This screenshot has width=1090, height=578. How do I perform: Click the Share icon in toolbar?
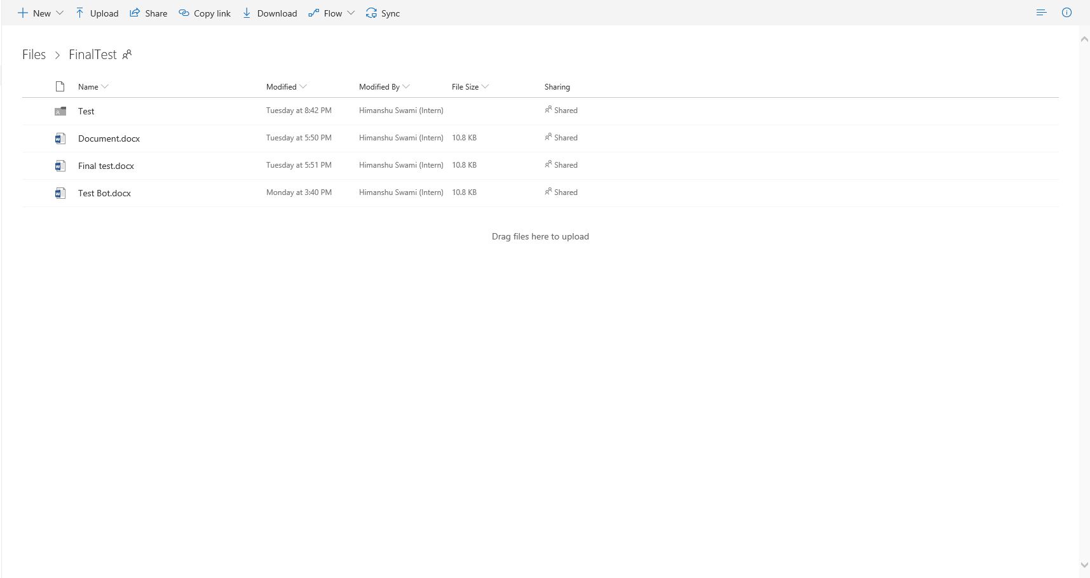(x=135, y=13)
